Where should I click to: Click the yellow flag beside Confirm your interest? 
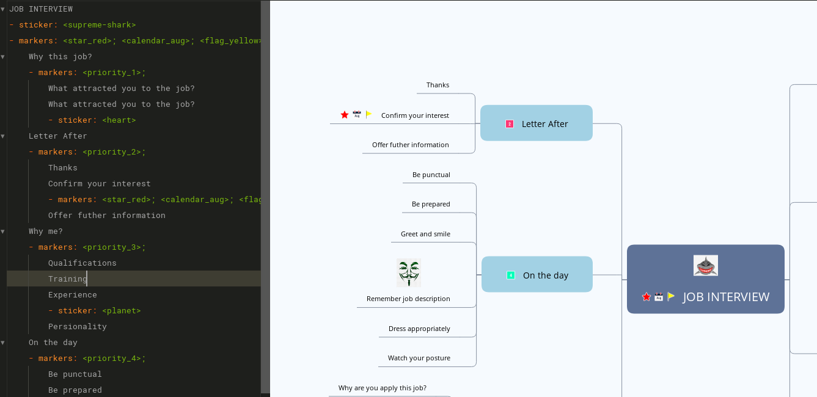tap(368, 115)
